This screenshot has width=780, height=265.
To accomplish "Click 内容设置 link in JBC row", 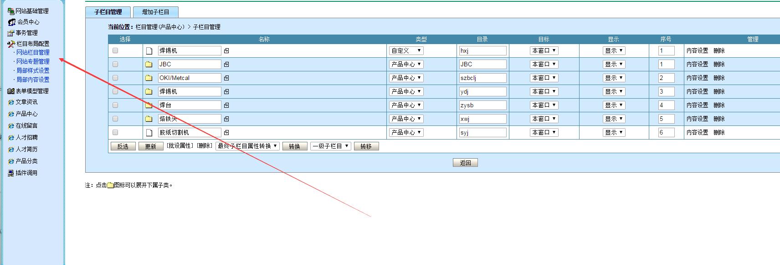I will 697,64.
